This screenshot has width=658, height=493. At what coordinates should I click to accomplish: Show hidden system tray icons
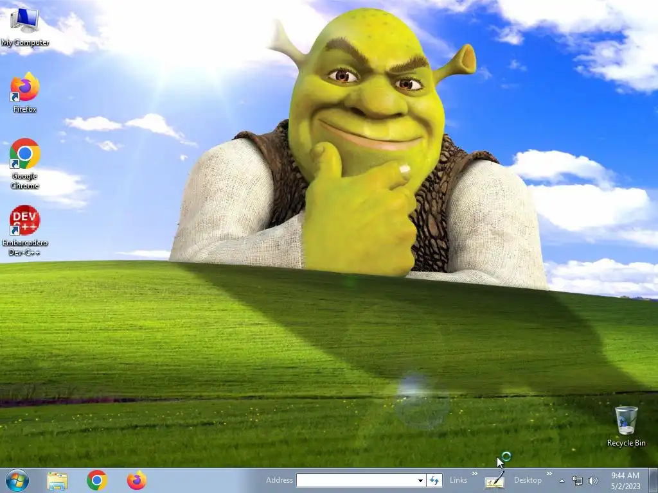coord(562,481)
